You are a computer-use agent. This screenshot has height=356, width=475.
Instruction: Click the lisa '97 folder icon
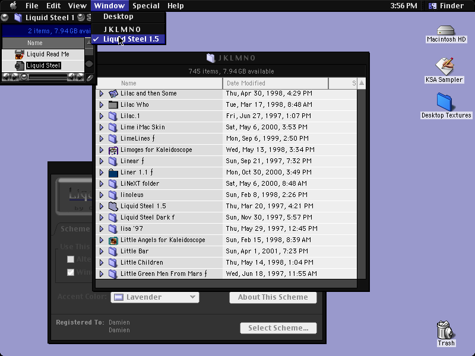[x=113, y=228]
